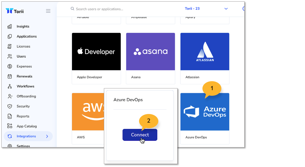Image resolution: width=305 pixels, height=167 pixels.
Task: Open the Atlassian integration tile
Action: (205, 58)
